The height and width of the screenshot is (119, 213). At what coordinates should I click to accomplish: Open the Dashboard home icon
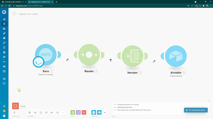tap(4, 19)
